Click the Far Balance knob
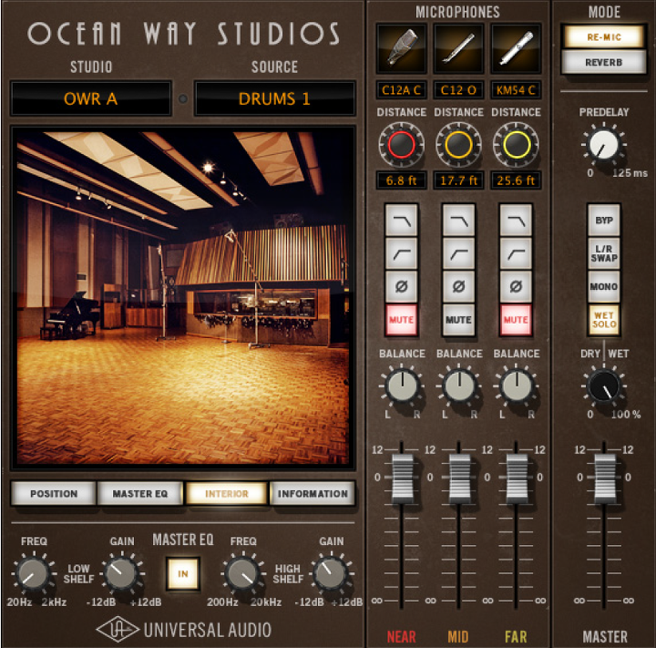The width and height of the screenshot is (656, 648). (517, 386)
